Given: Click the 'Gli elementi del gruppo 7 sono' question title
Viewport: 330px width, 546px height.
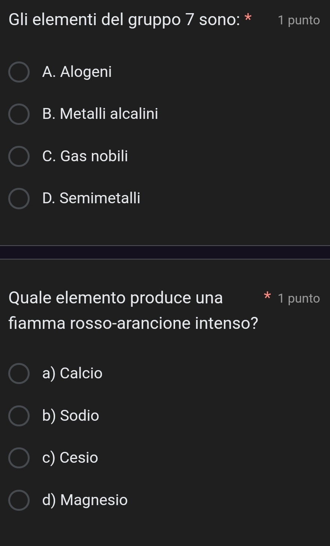Looking at the screenshot, I should tap(124, 19).
